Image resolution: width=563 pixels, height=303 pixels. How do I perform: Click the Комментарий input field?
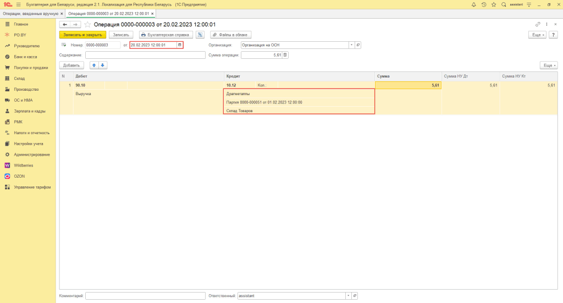click(x=145, y=296)
